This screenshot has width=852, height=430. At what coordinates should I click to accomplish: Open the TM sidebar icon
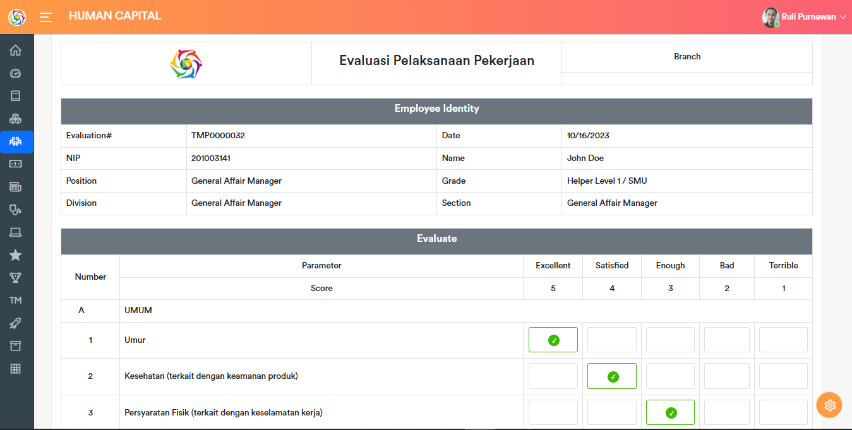[16, 301]
